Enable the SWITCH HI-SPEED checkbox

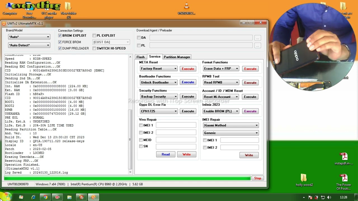(x=94, y=48)
